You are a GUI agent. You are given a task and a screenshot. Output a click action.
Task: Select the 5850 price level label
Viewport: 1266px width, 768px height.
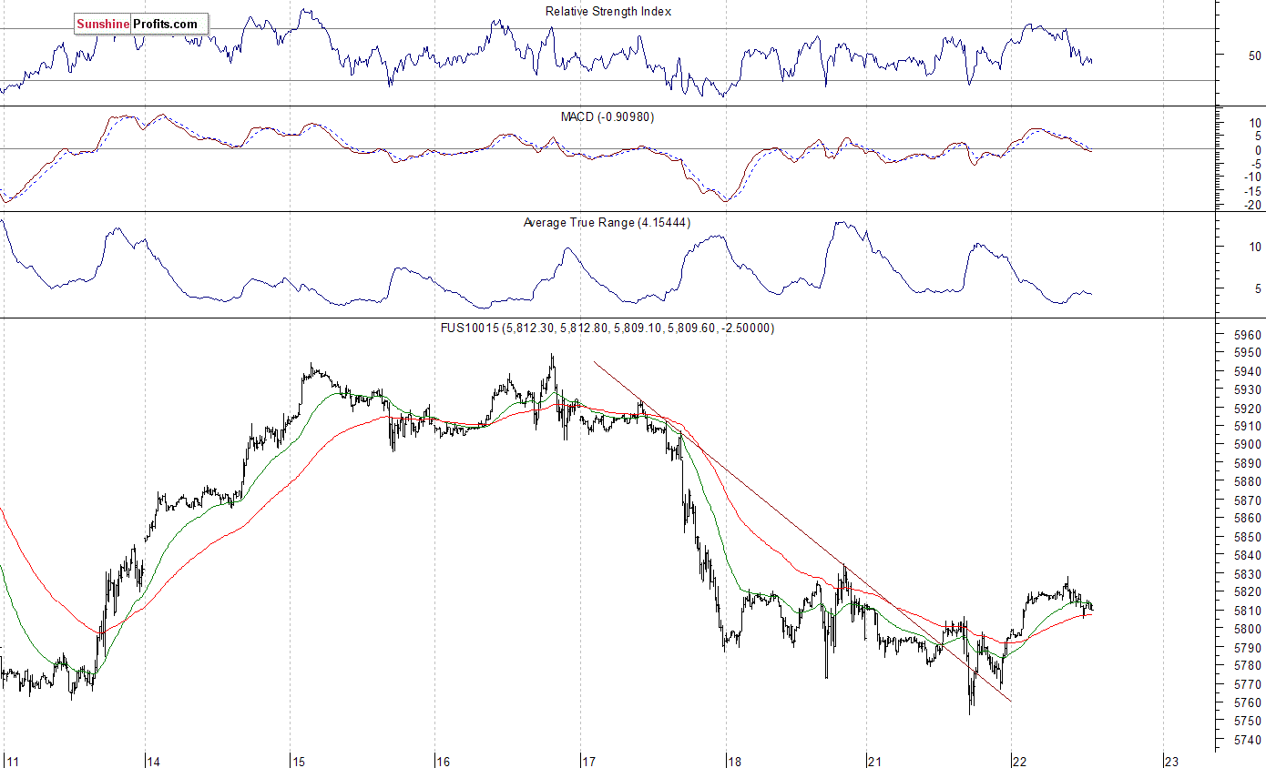(1248, 537)
